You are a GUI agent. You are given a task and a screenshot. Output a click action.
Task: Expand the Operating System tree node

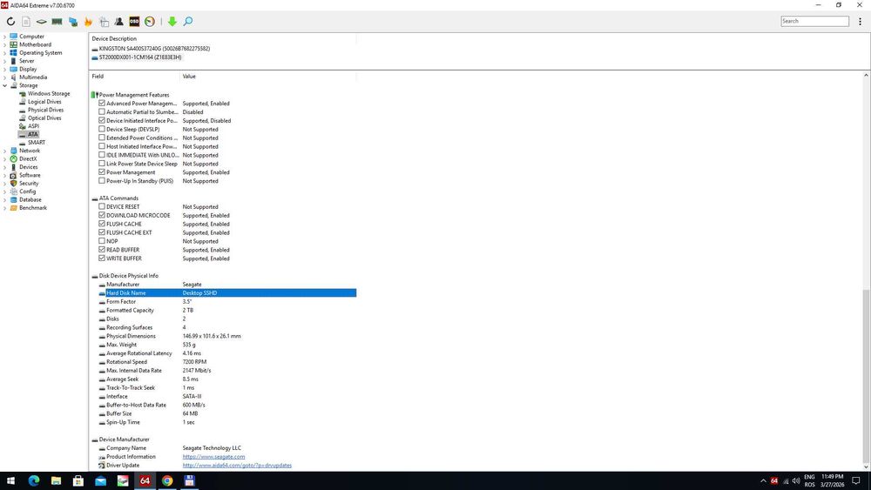[x=5, y=53]
